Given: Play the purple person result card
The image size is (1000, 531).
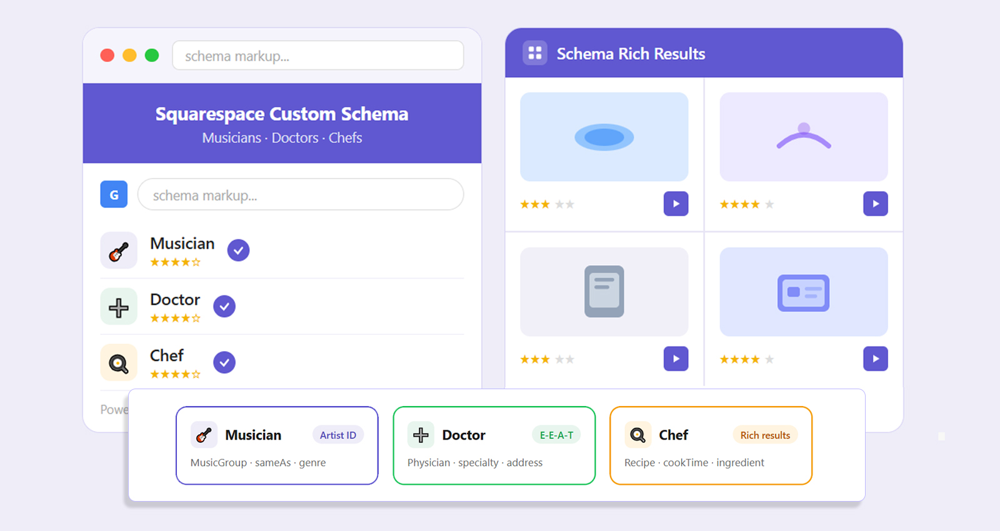Looking at the screenshot, I should click(x=876, y=204).
